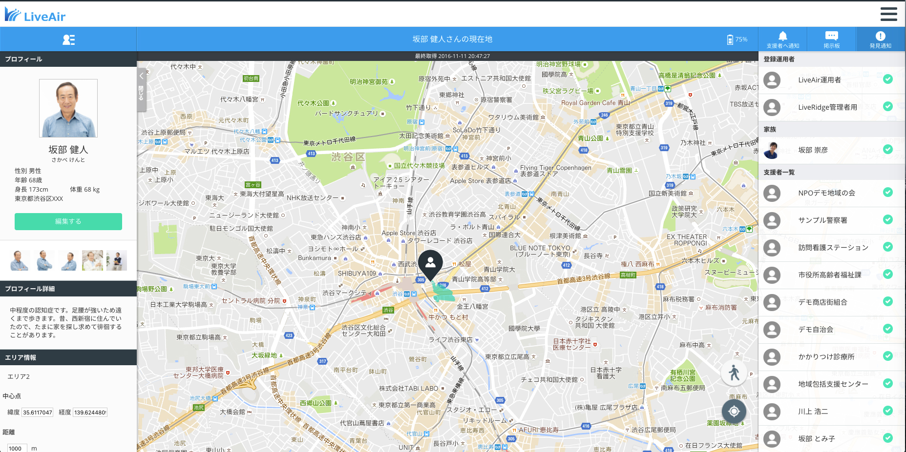This screenshot has height=452, width=906.
Task: Click the green highlighted area on map
Action: (x=443, y=293)
